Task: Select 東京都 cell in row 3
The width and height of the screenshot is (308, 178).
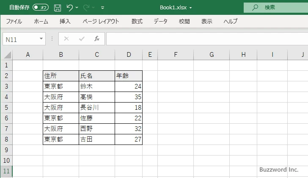Action: [61, 86]
